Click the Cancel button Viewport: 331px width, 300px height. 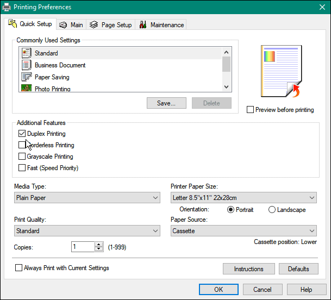263,289
